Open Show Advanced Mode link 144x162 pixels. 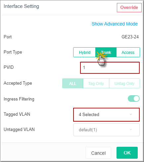point(115,24)
